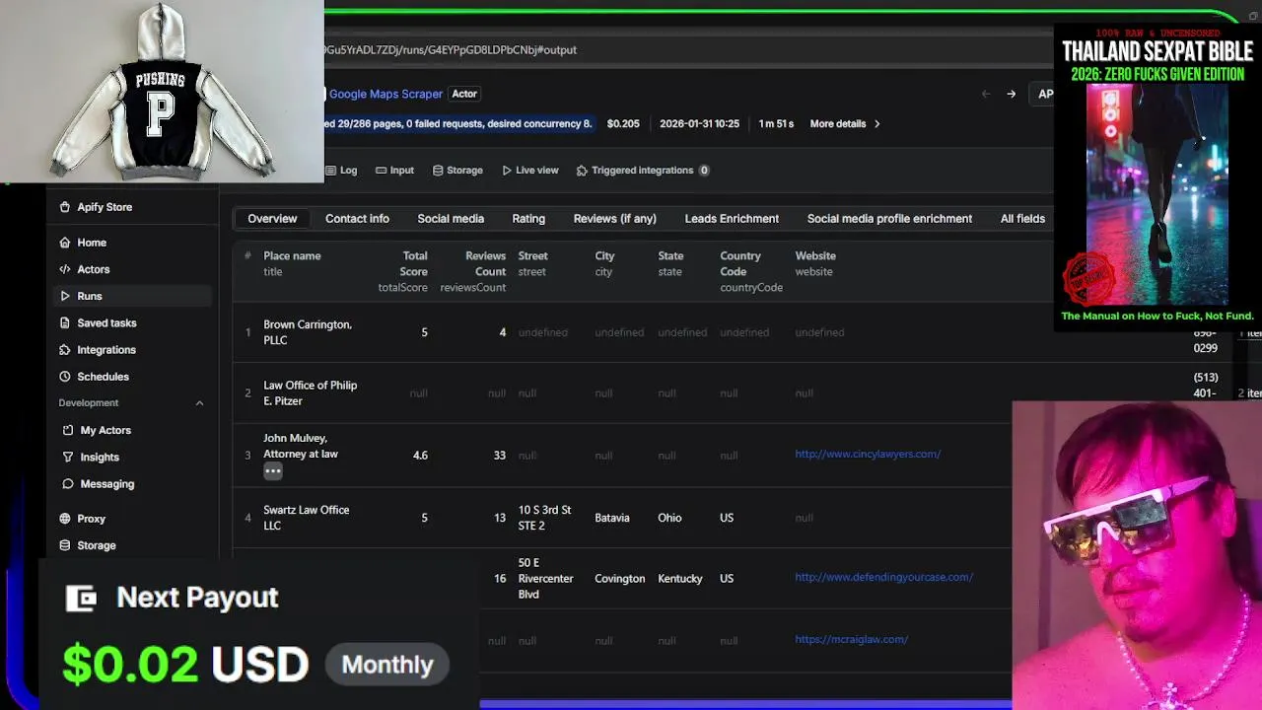The image size is (1262, 710).
Task: Select Reviews (if any) tab
Action: coord(614,219)
